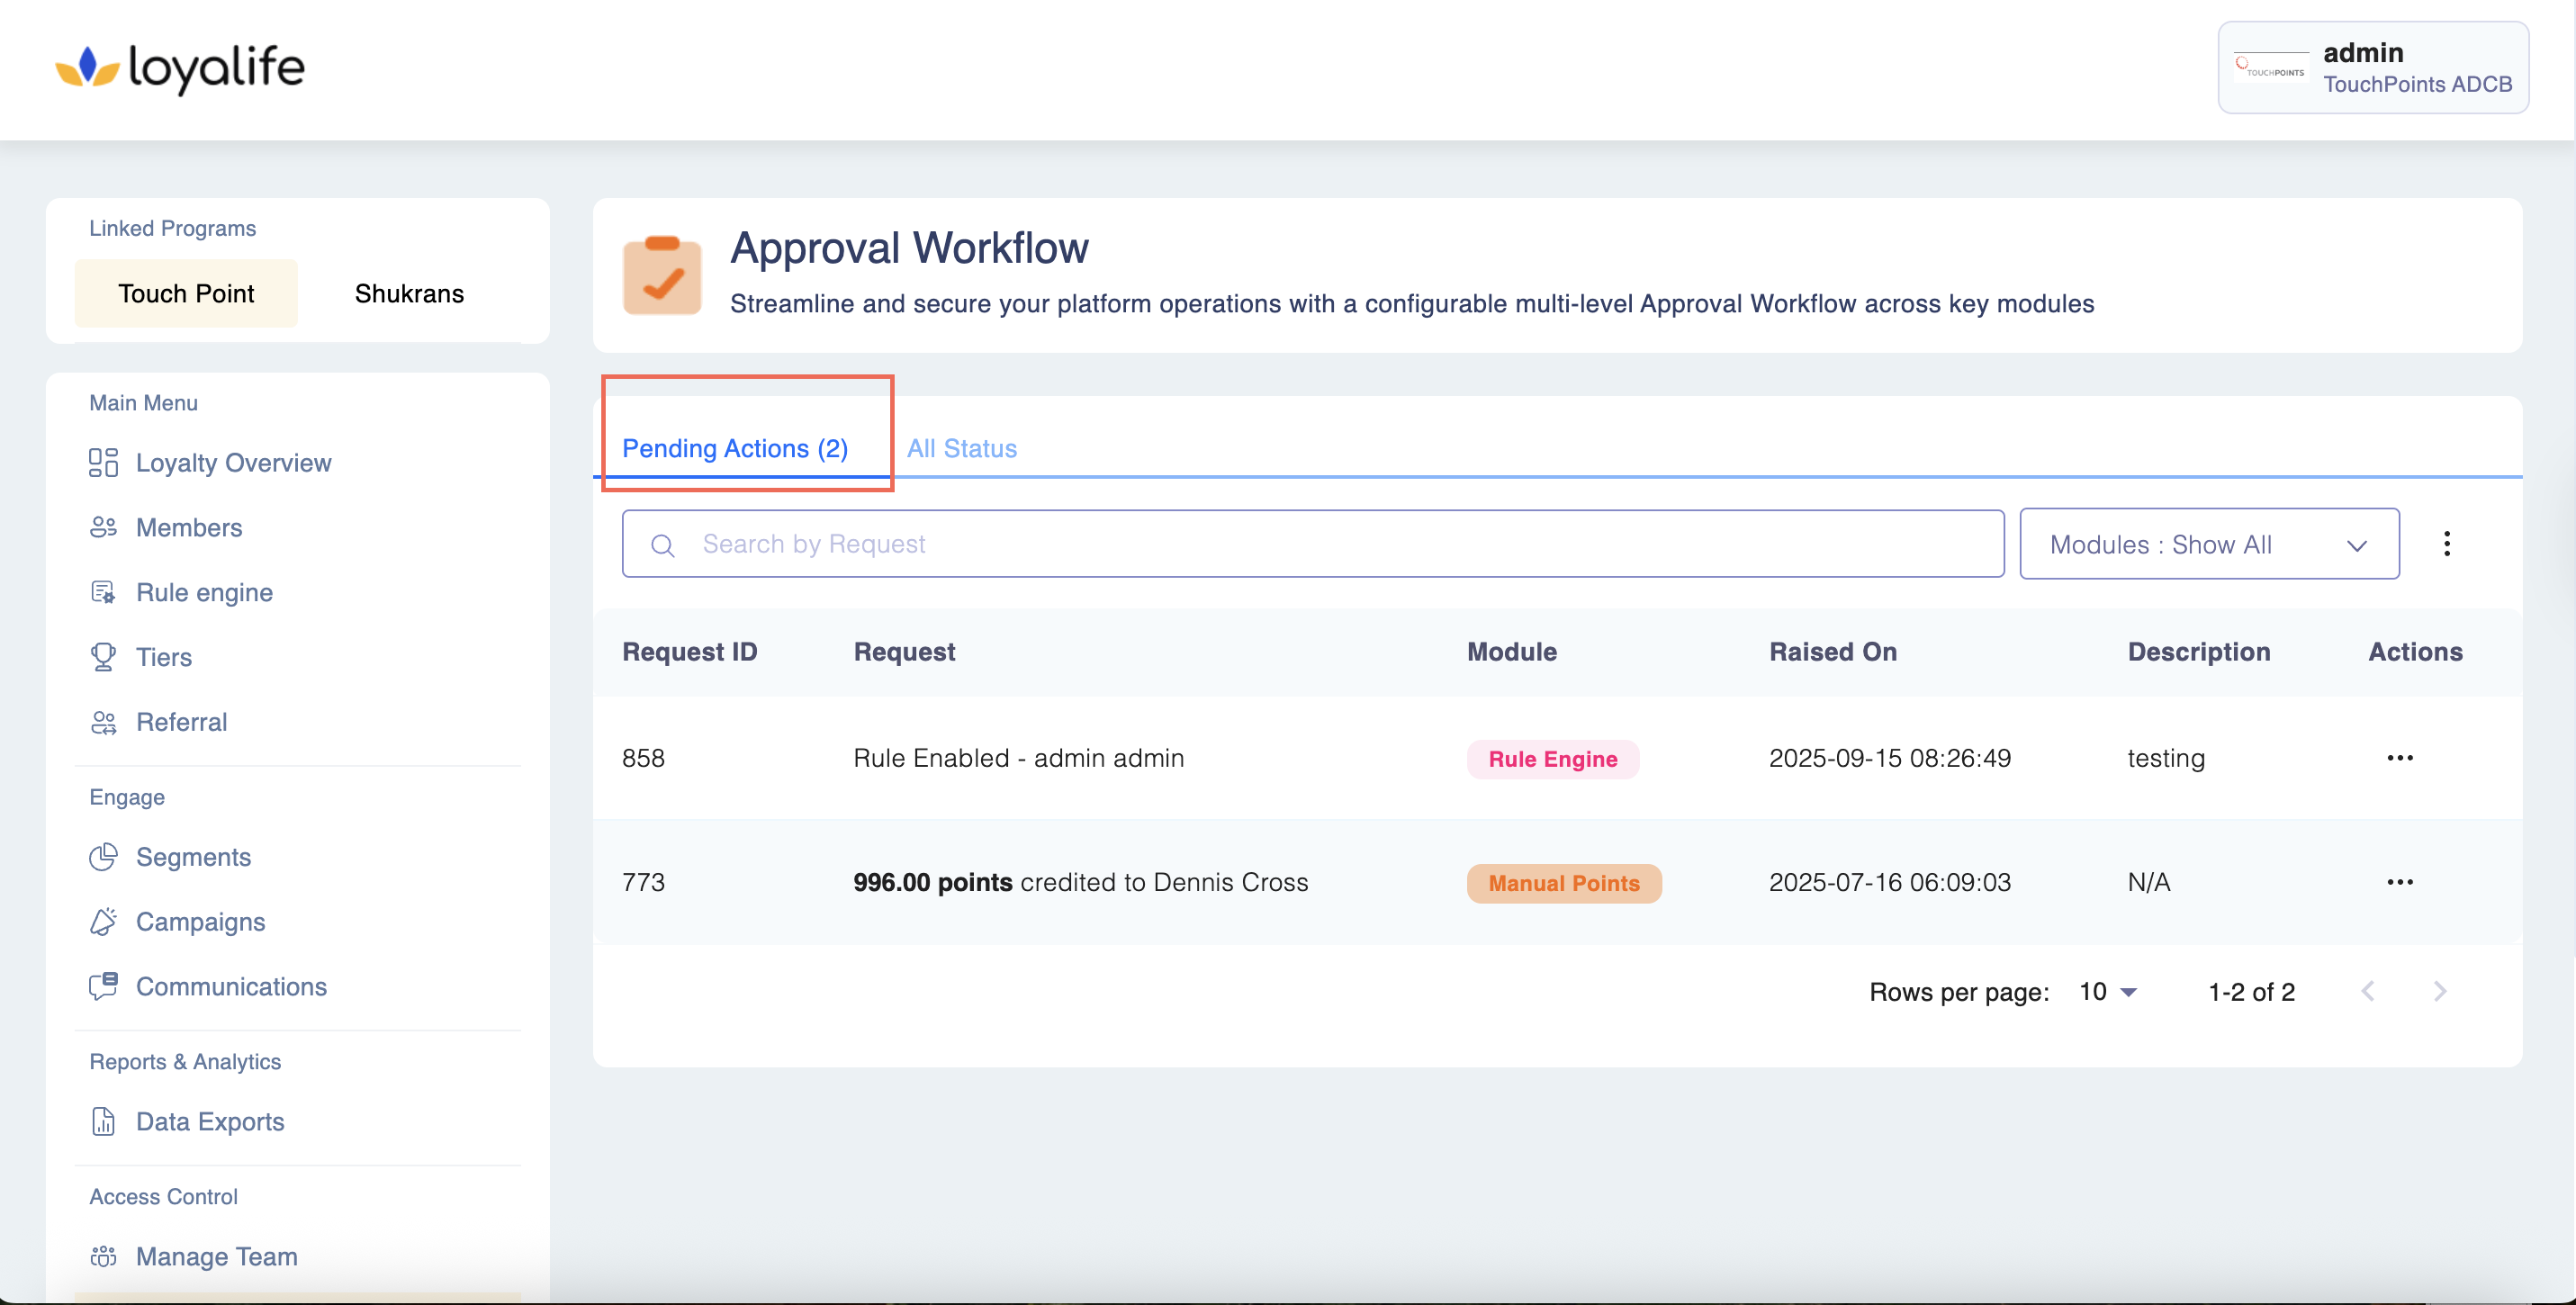Open vertical kebab menu beside Modules filter
This screenshot has width=2576, height=1305.
point(2446,544)
